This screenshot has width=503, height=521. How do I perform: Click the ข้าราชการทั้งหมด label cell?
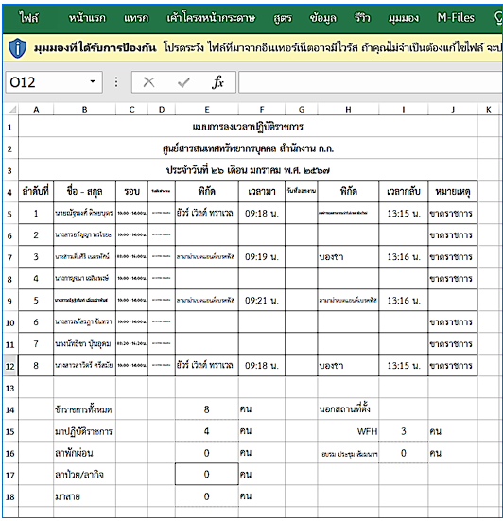(85, 409)
